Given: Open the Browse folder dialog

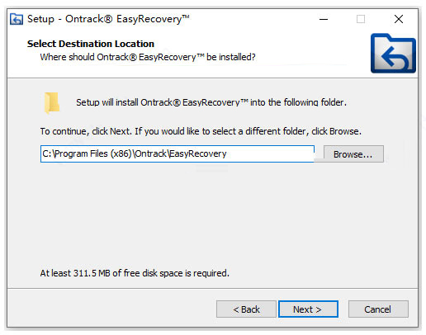Looking at the screenshot, I should coord(353,154).
